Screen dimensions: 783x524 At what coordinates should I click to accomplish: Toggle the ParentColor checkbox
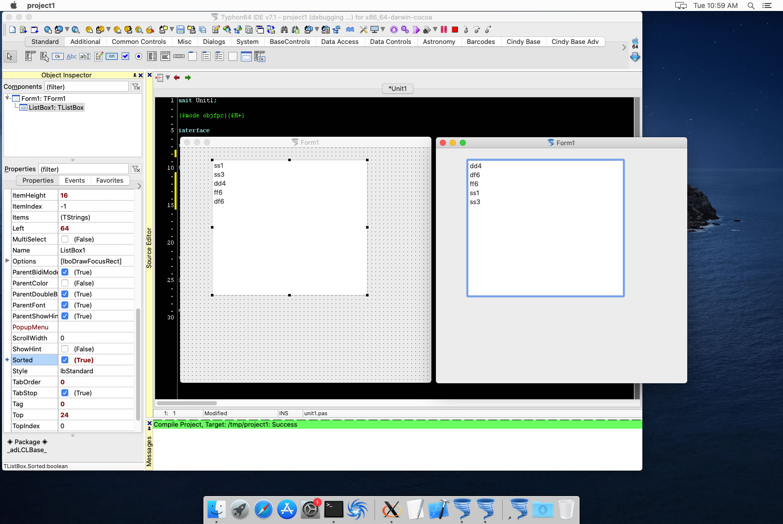(x=65, y=283)
